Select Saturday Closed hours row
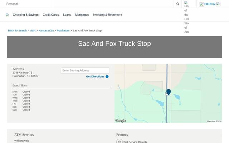 [x=21, y=107]
